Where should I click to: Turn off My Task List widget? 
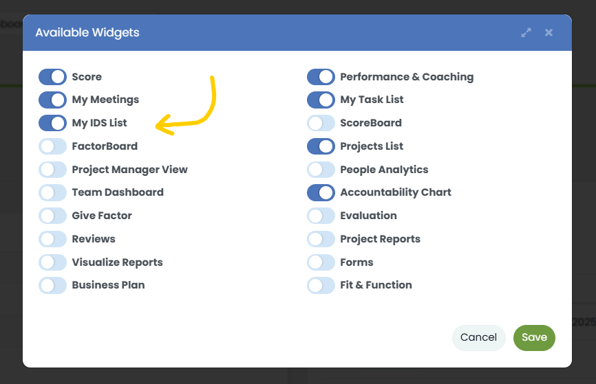(x=321, y=100)
